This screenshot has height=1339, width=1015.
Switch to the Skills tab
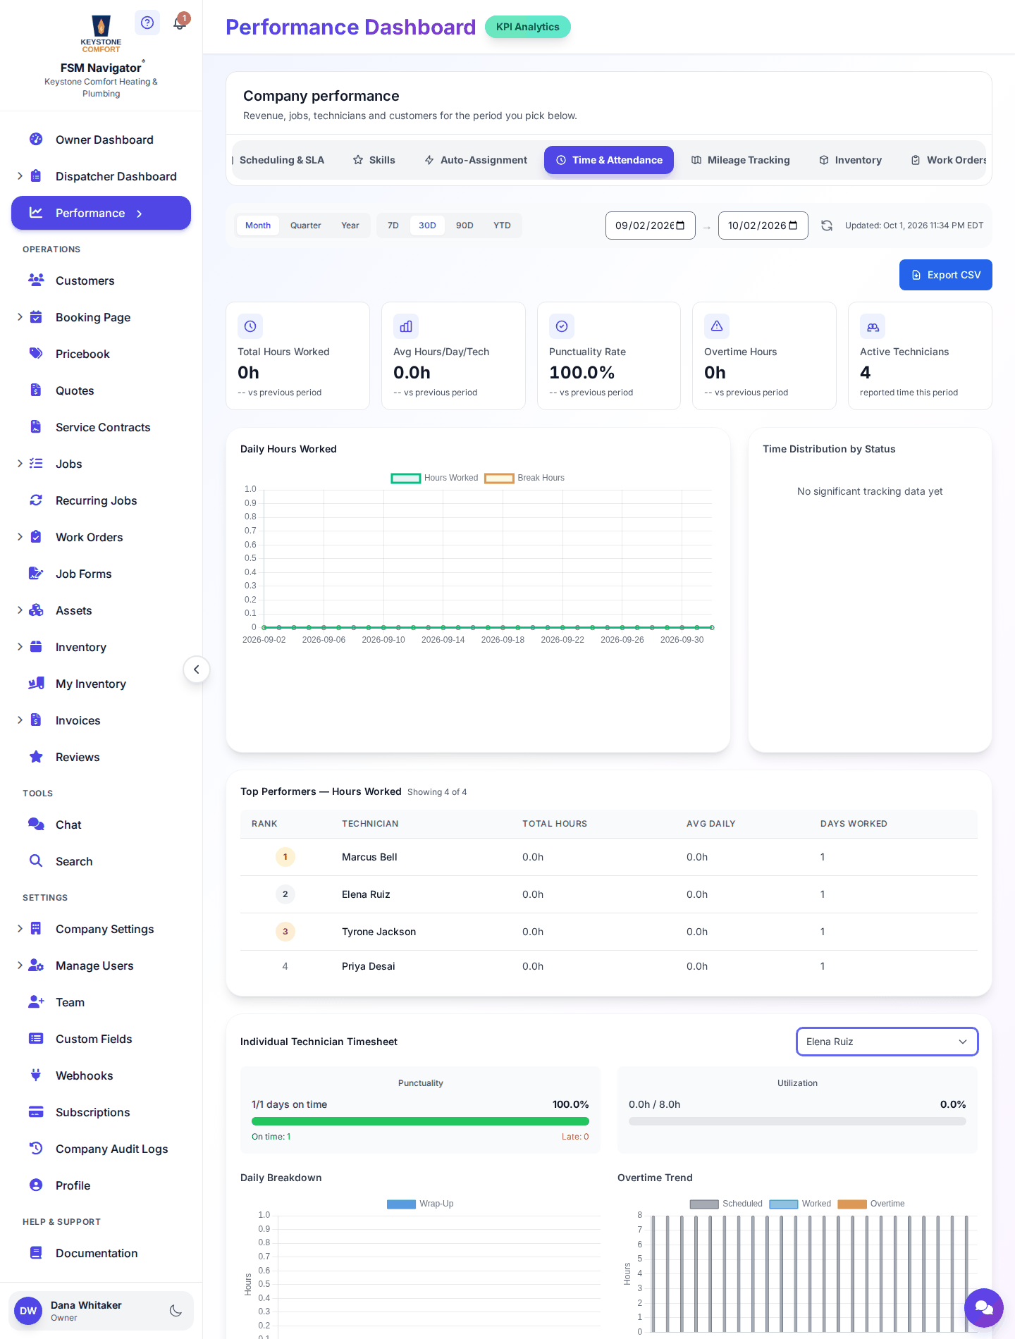[x=374, y=160]
